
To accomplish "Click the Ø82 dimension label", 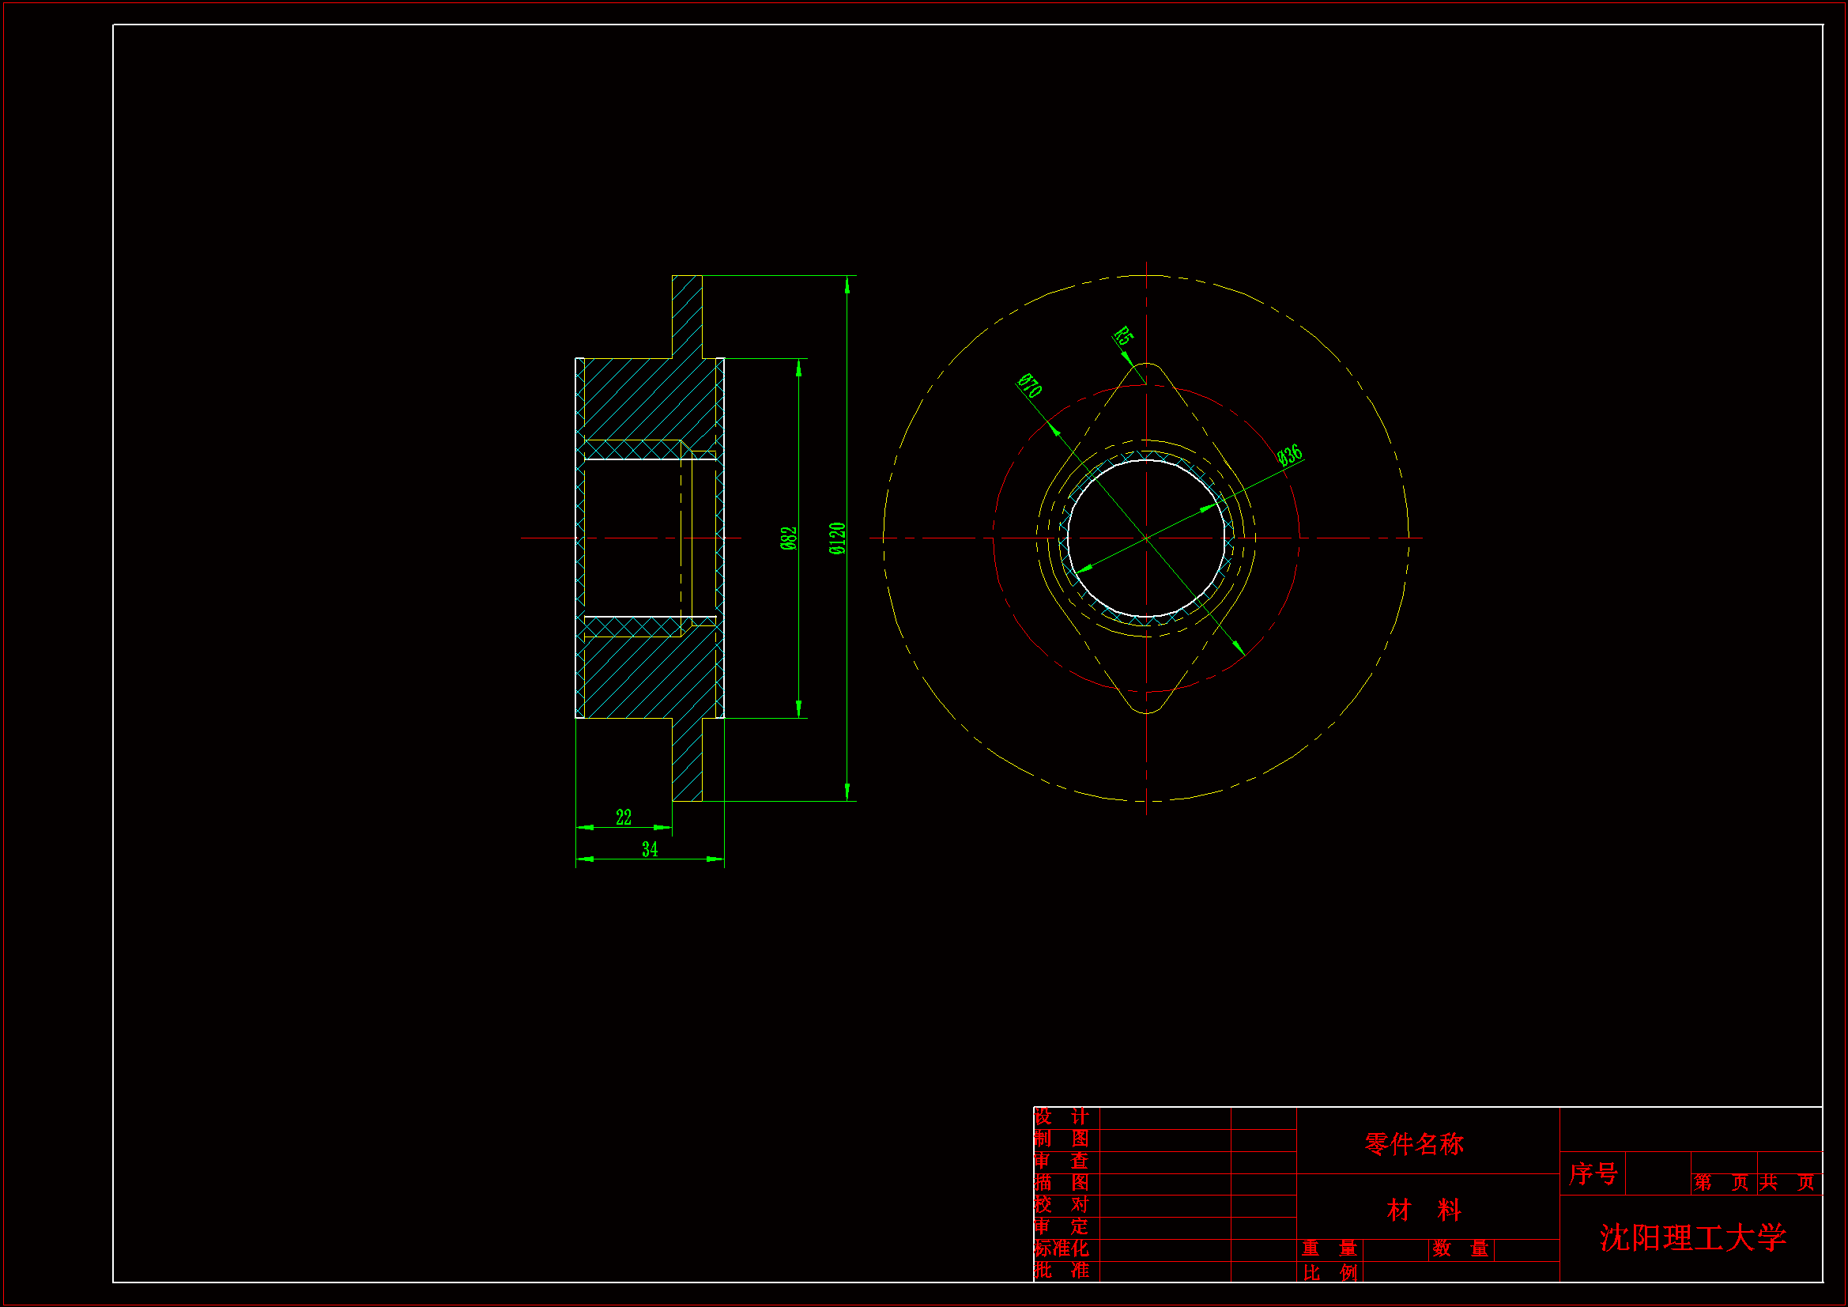I will (789, 538).
